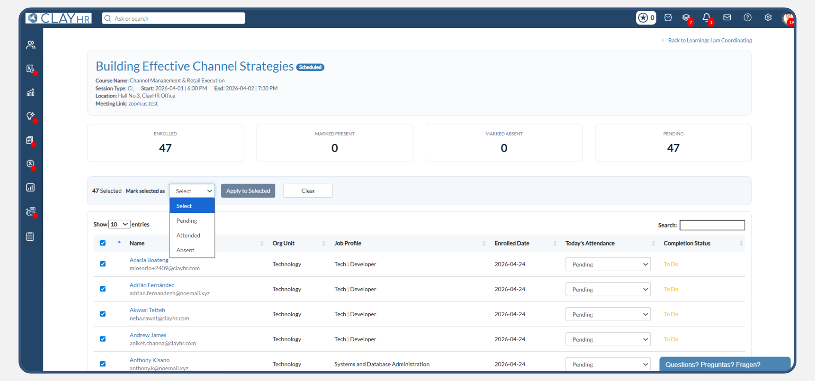Open Andrew James's attendance dropdown
Image resolution: width=815 pixels, height=381 pixels.
608,339
